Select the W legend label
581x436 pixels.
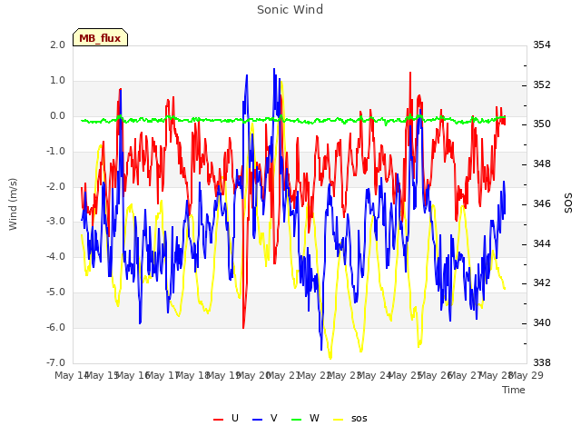pyautogui.click(x=314, y=418)
